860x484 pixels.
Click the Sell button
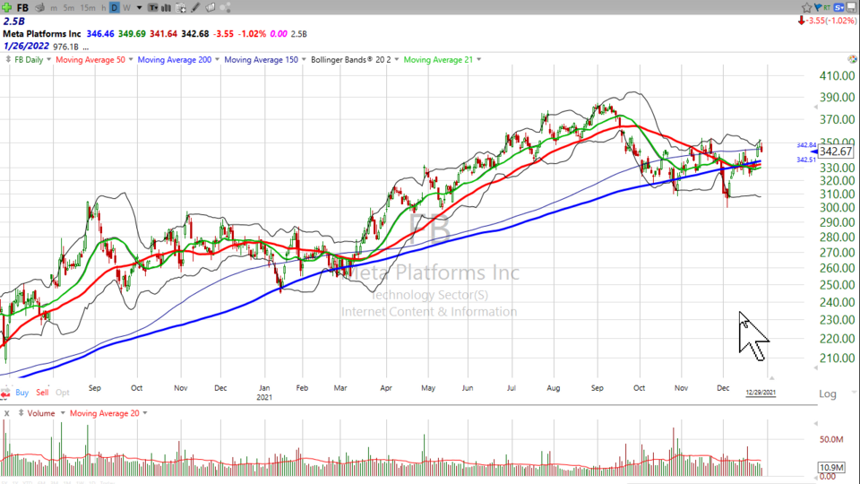click(x=42, y=393)
